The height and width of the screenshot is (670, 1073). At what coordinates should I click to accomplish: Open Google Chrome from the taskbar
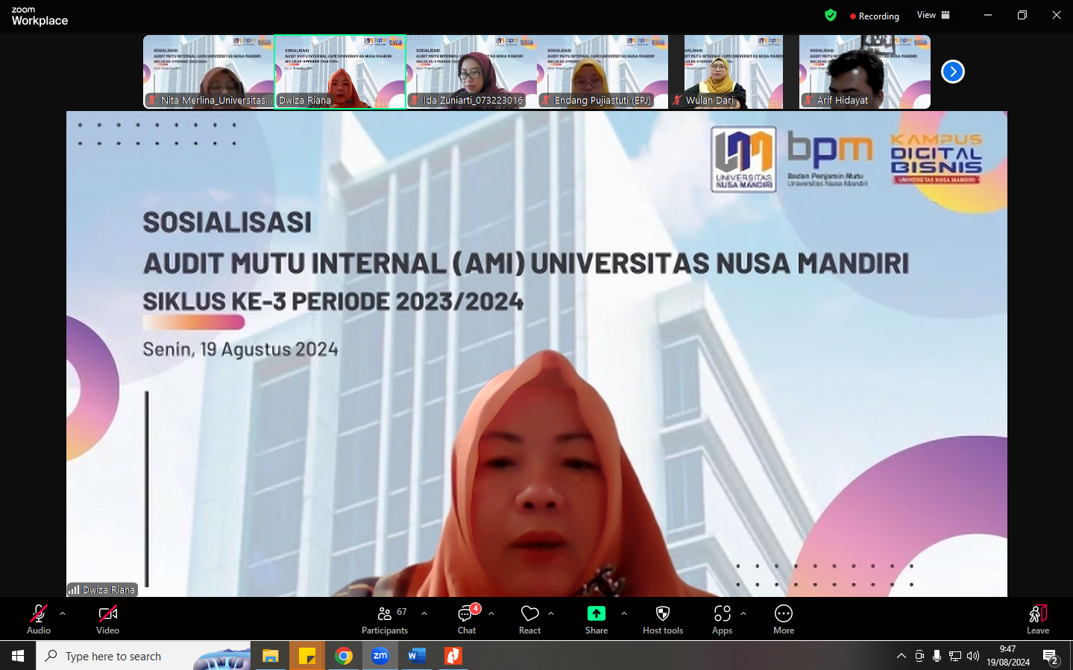[x=344, y=656]
